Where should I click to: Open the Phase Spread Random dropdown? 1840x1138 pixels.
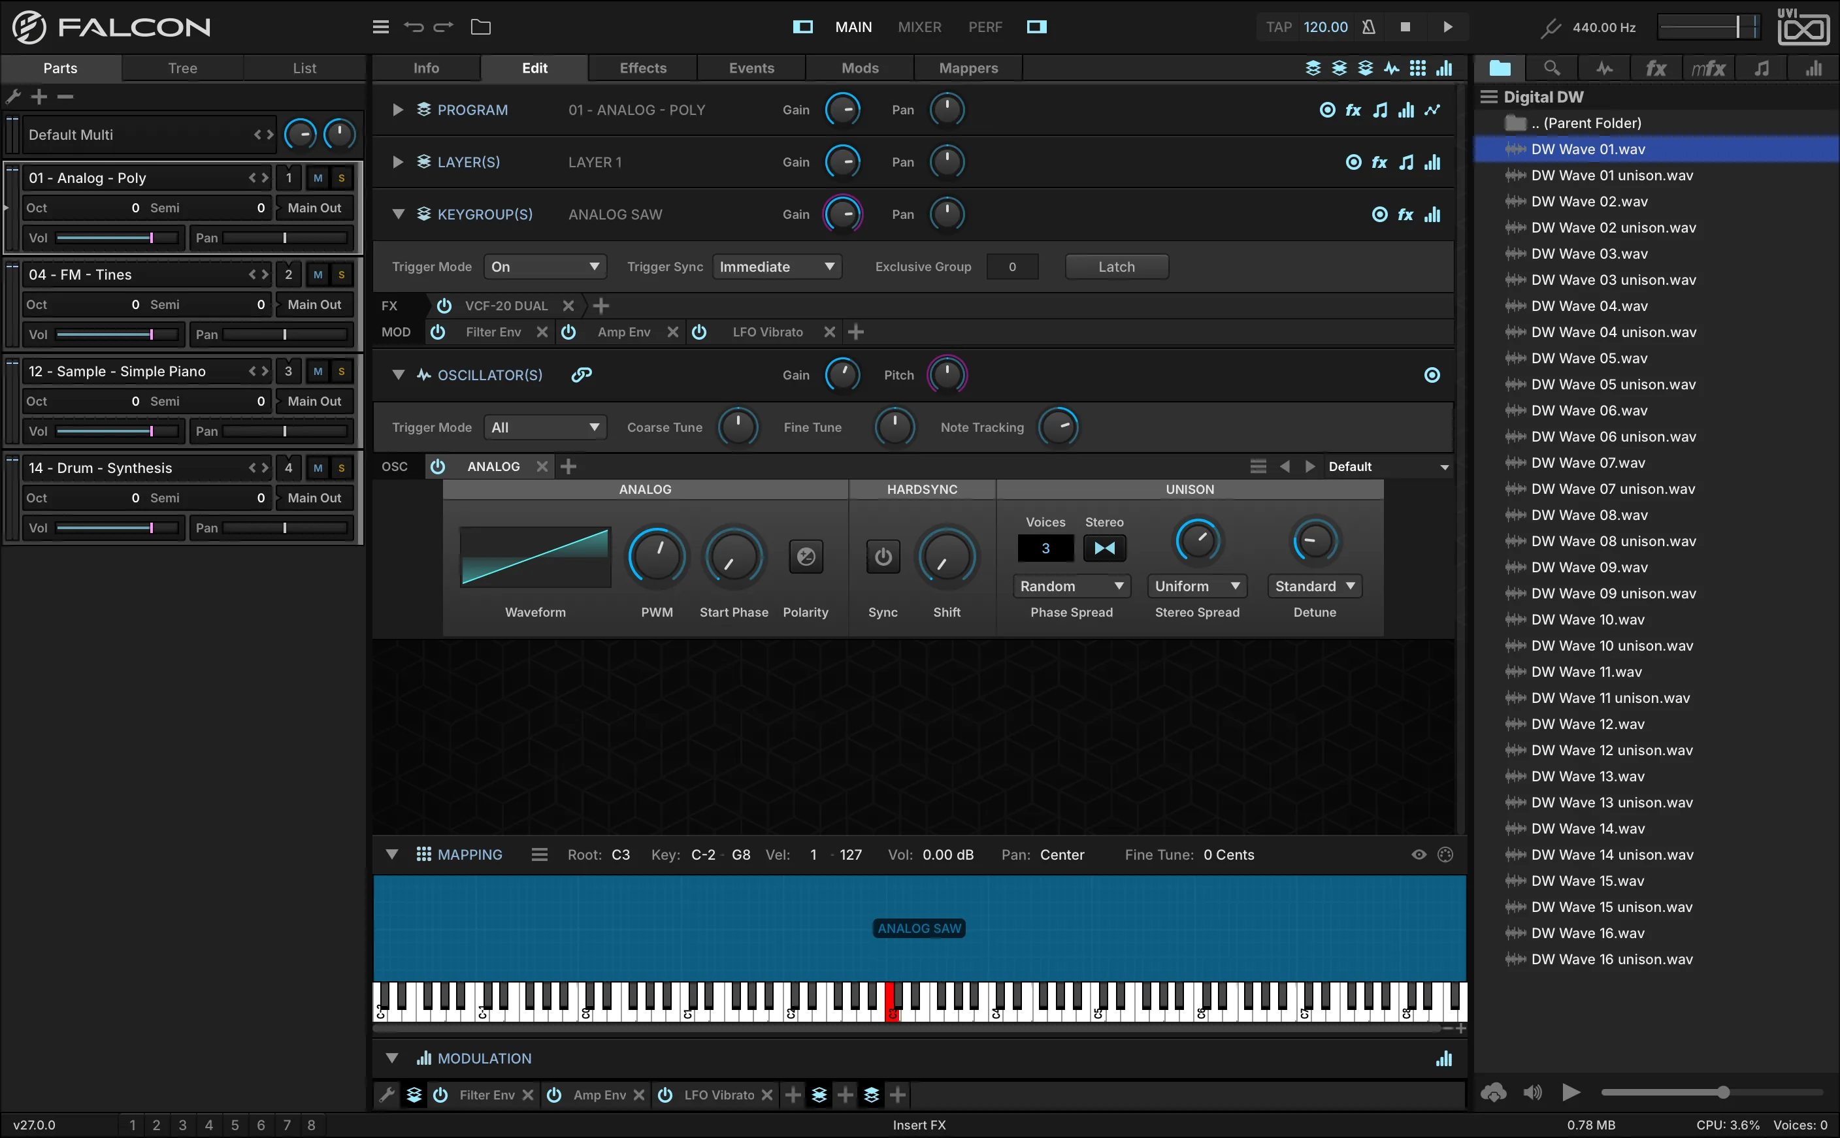tap(1072, 586)
